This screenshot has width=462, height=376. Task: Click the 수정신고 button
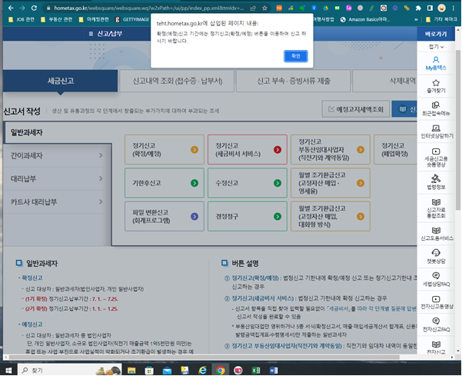tap(248, 183)
